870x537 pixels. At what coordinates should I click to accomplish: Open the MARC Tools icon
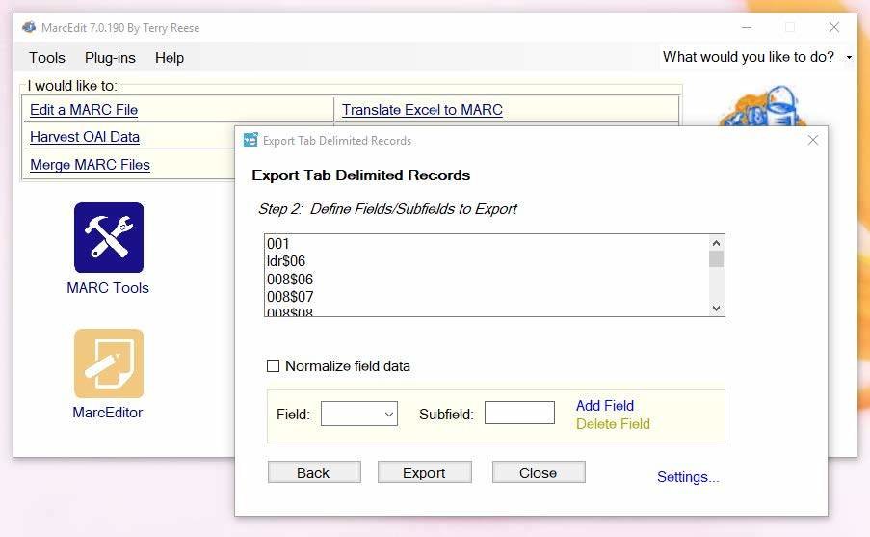pos(109,238)
